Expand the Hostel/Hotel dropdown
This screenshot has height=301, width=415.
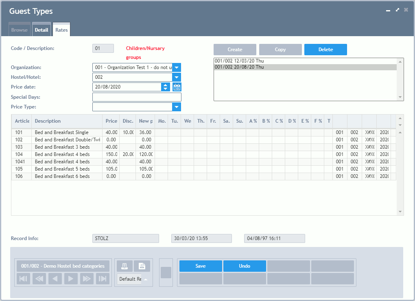(x=177, y=77)
